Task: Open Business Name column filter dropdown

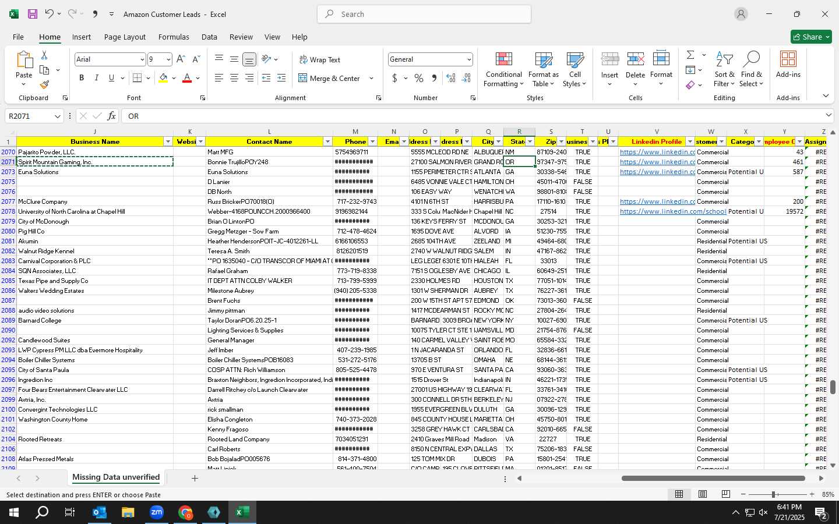Action: [x=168, y=141]
